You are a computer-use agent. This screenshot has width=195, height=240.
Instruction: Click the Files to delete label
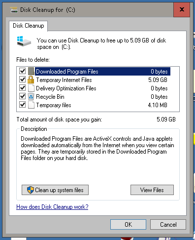pos(33,60)
